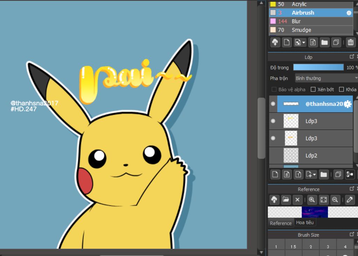Duplicate the selected layer

[x=338, y=174]
